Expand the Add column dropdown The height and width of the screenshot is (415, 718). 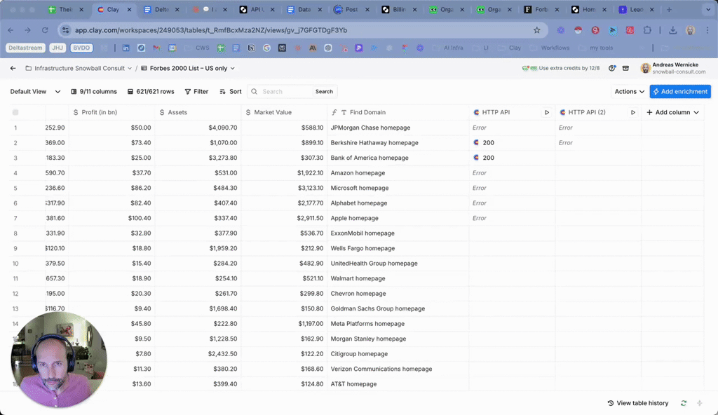click(672, 112)
